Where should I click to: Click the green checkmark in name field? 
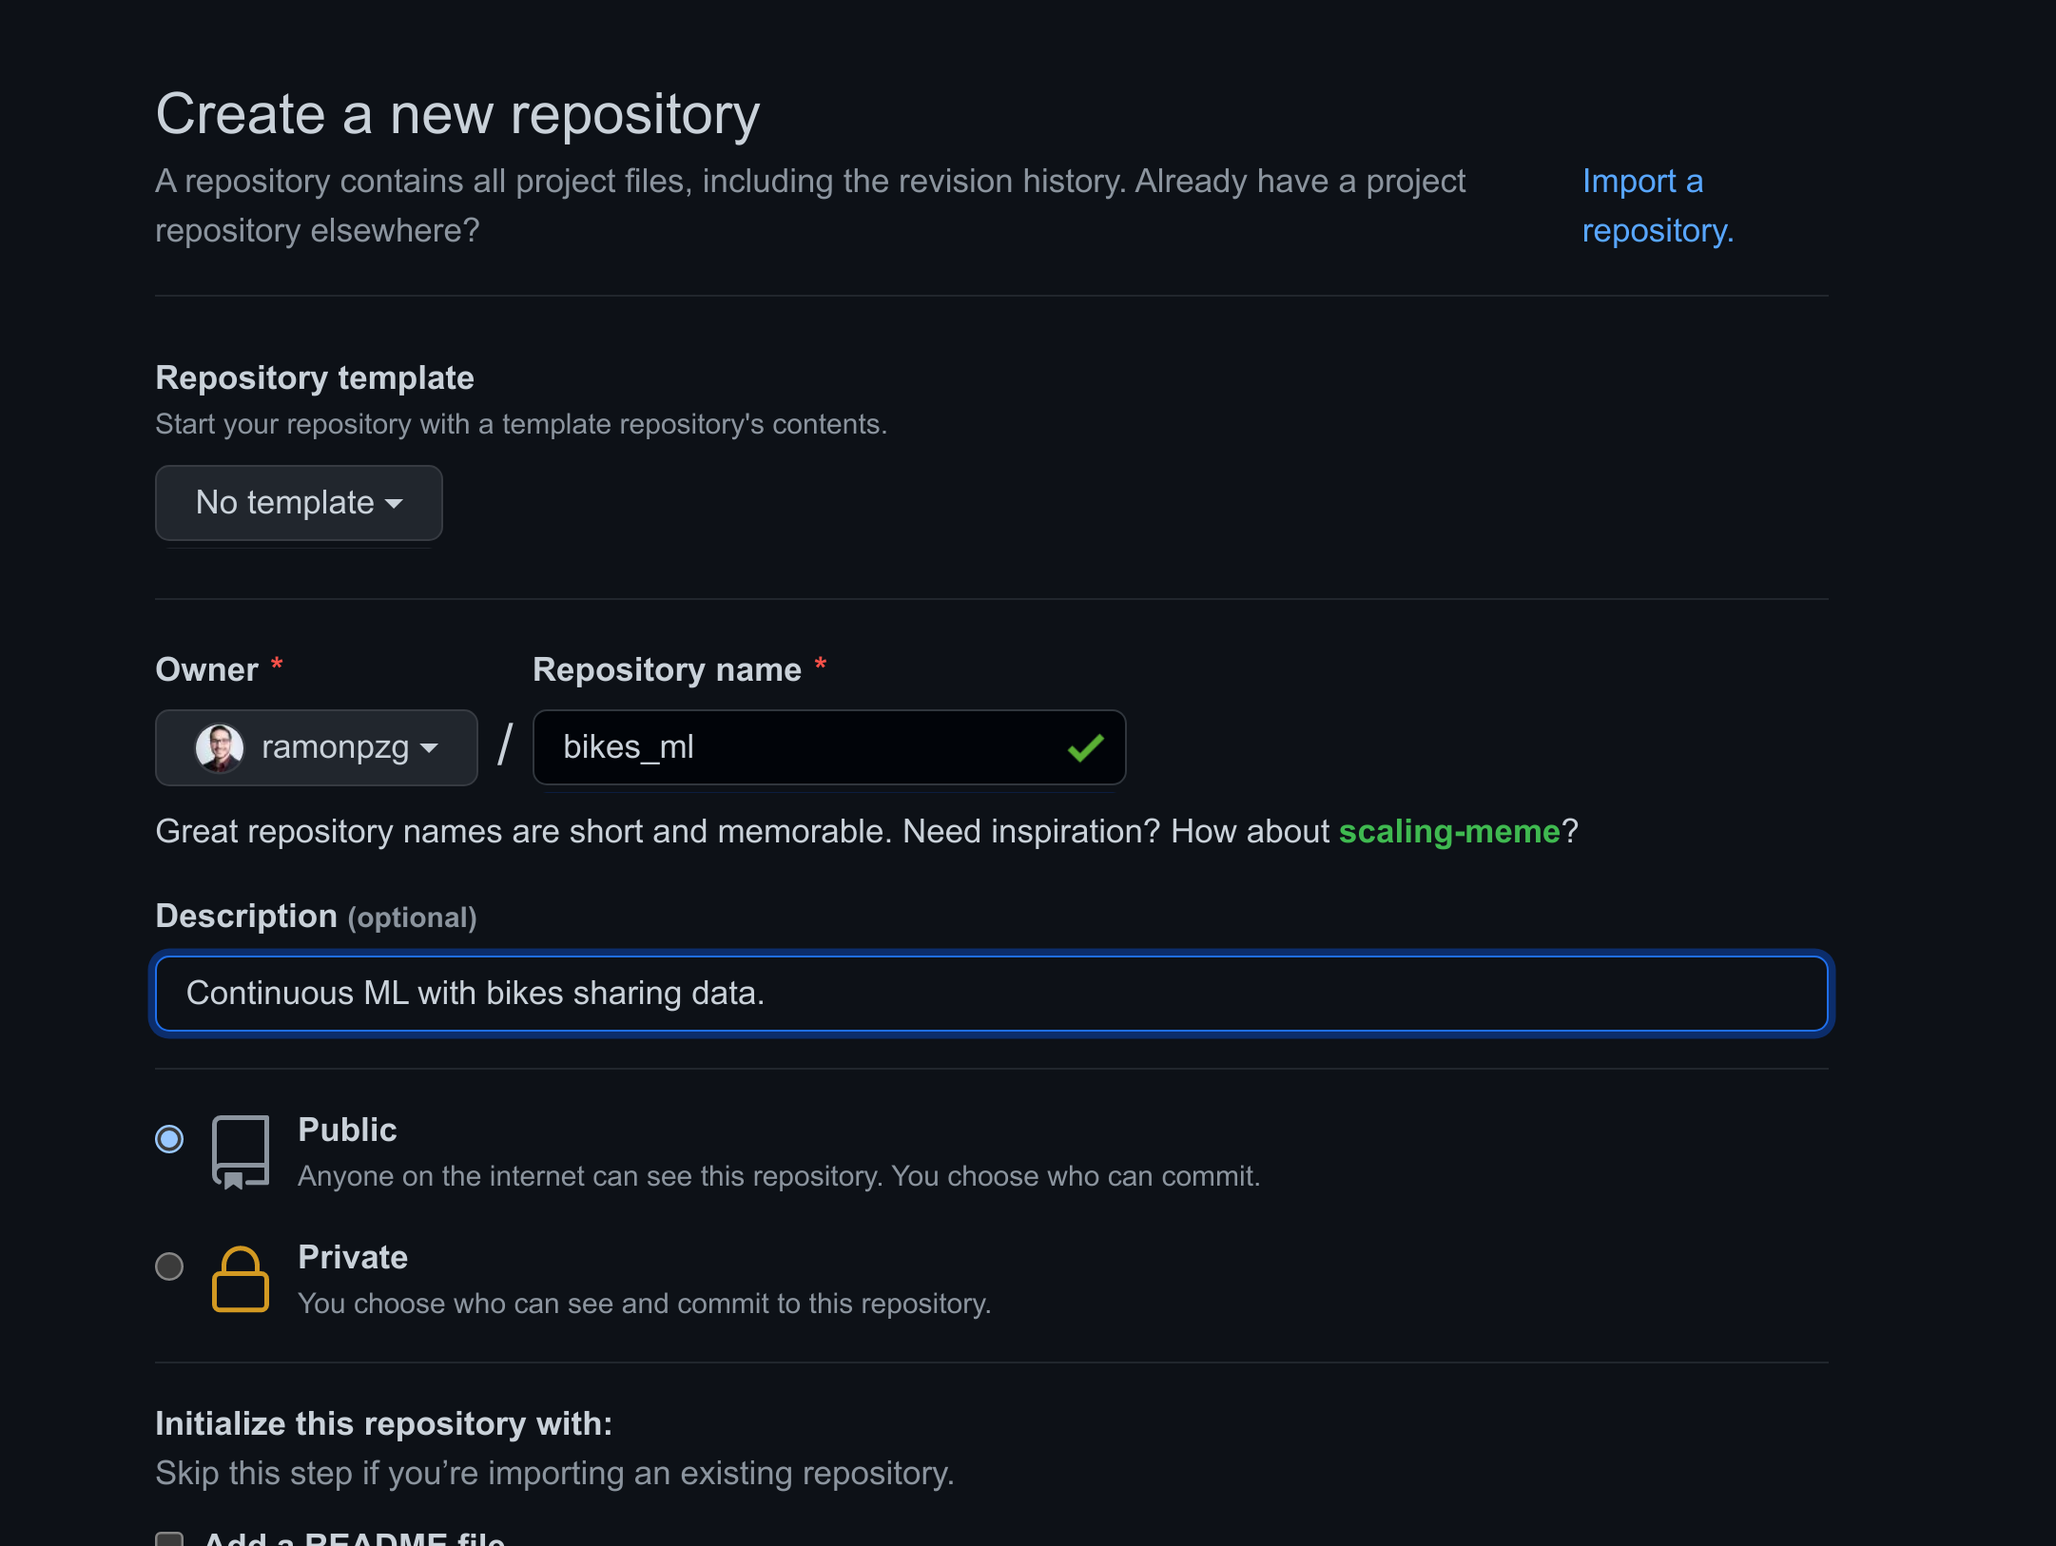(x=1085, y=747)
